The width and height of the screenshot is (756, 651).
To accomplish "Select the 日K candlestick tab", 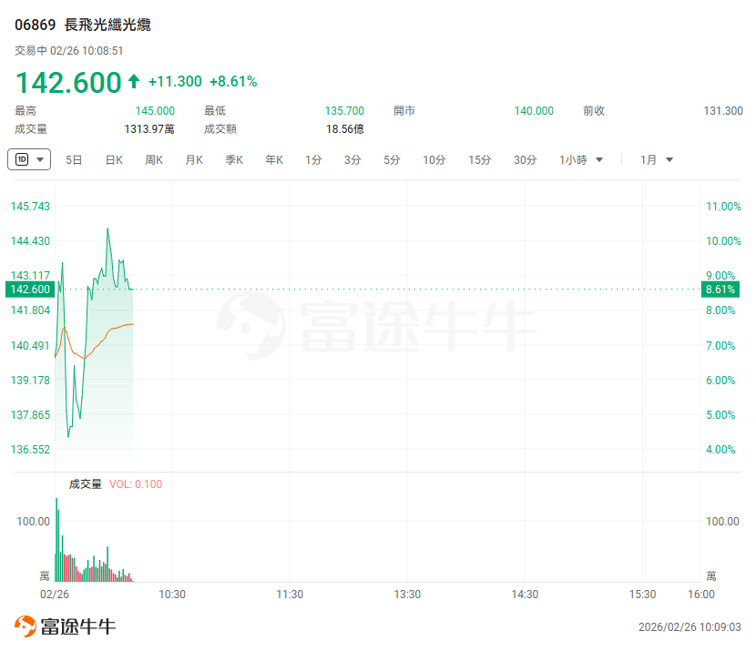I will click(114, 160).
